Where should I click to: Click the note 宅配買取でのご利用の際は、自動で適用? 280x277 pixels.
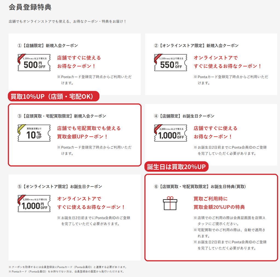pos(230,233)
